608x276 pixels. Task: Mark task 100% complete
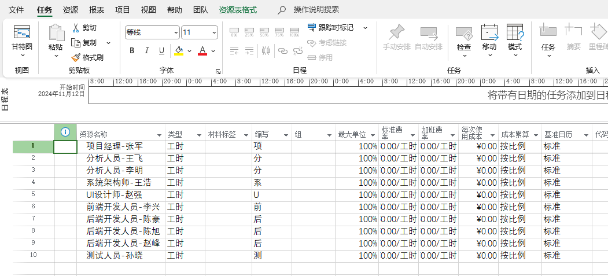(x=294, y=32)
